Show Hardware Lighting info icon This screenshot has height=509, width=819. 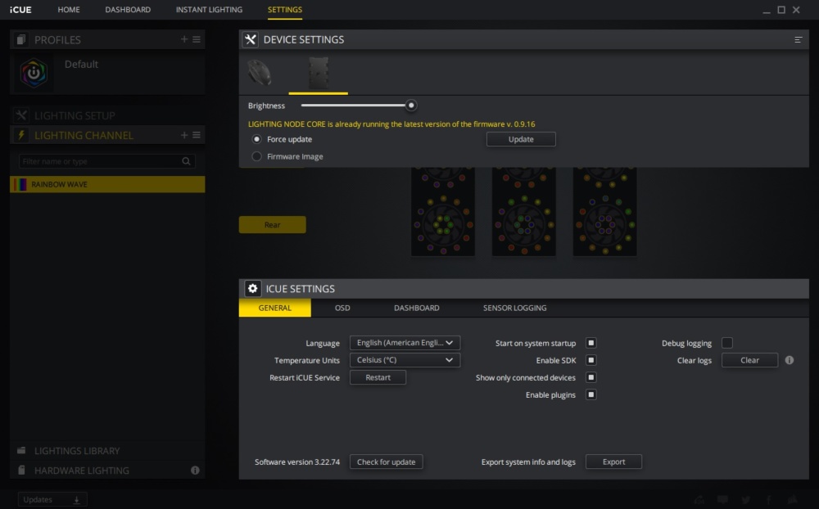pos(195,471)
